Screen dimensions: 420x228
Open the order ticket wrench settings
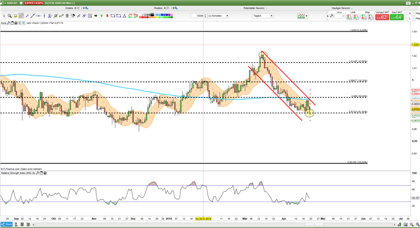tap(332, 16)
